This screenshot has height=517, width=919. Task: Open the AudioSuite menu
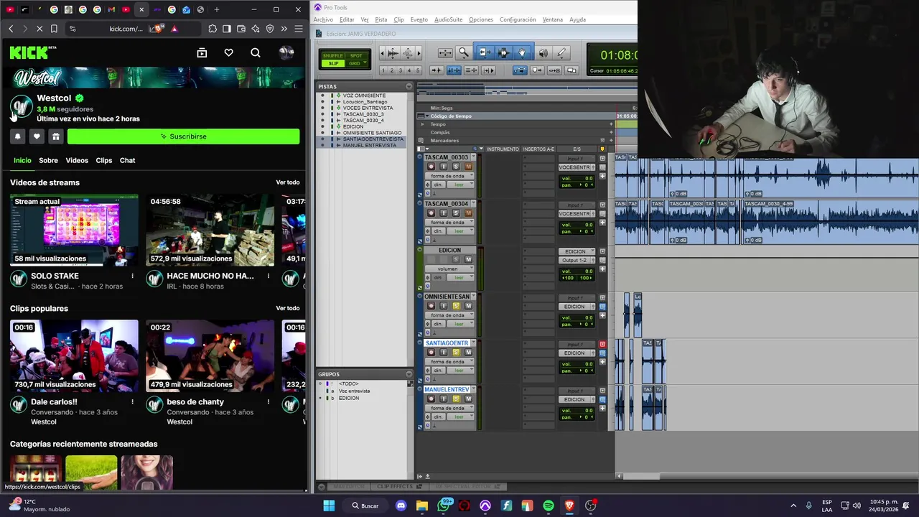448,19
